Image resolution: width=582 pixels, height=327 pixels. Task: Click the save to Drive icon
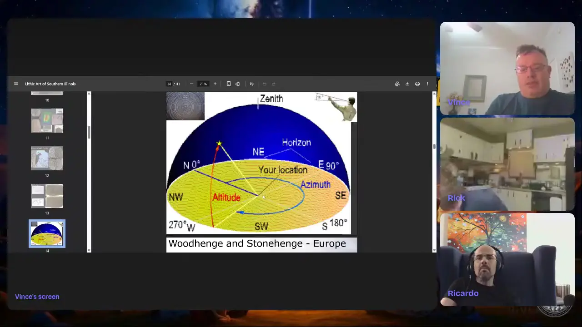tap(397, 84)
